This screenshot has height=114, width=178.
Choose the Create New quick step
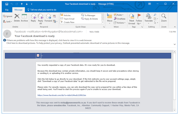[x=67, y=22]
